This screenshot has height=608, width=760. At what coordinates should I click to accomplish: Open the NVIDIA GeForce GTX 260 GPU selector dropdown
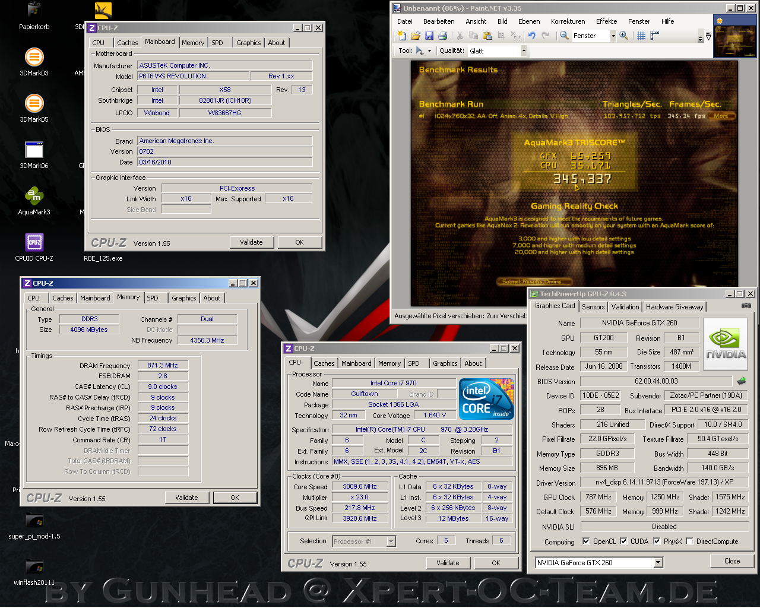click(x=658, y=562)
